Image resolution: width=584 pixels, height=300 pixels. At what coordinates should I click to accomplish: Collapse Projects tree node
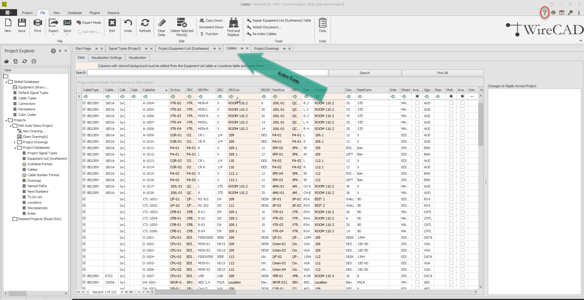(x=6, y=120)
